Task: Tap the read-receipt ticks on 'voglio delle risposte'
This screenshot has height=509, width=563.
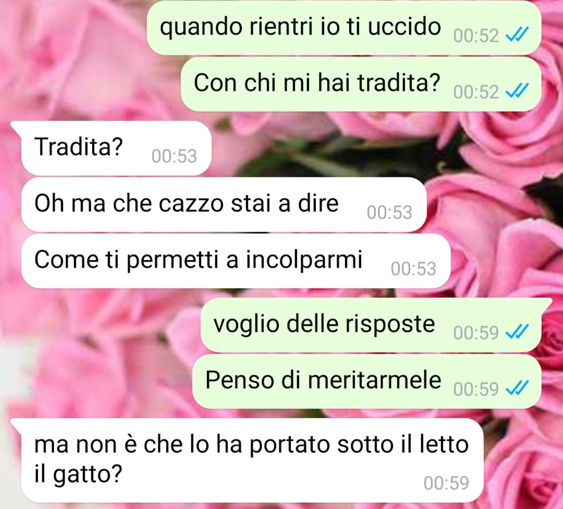Action: tap(517, 332)
